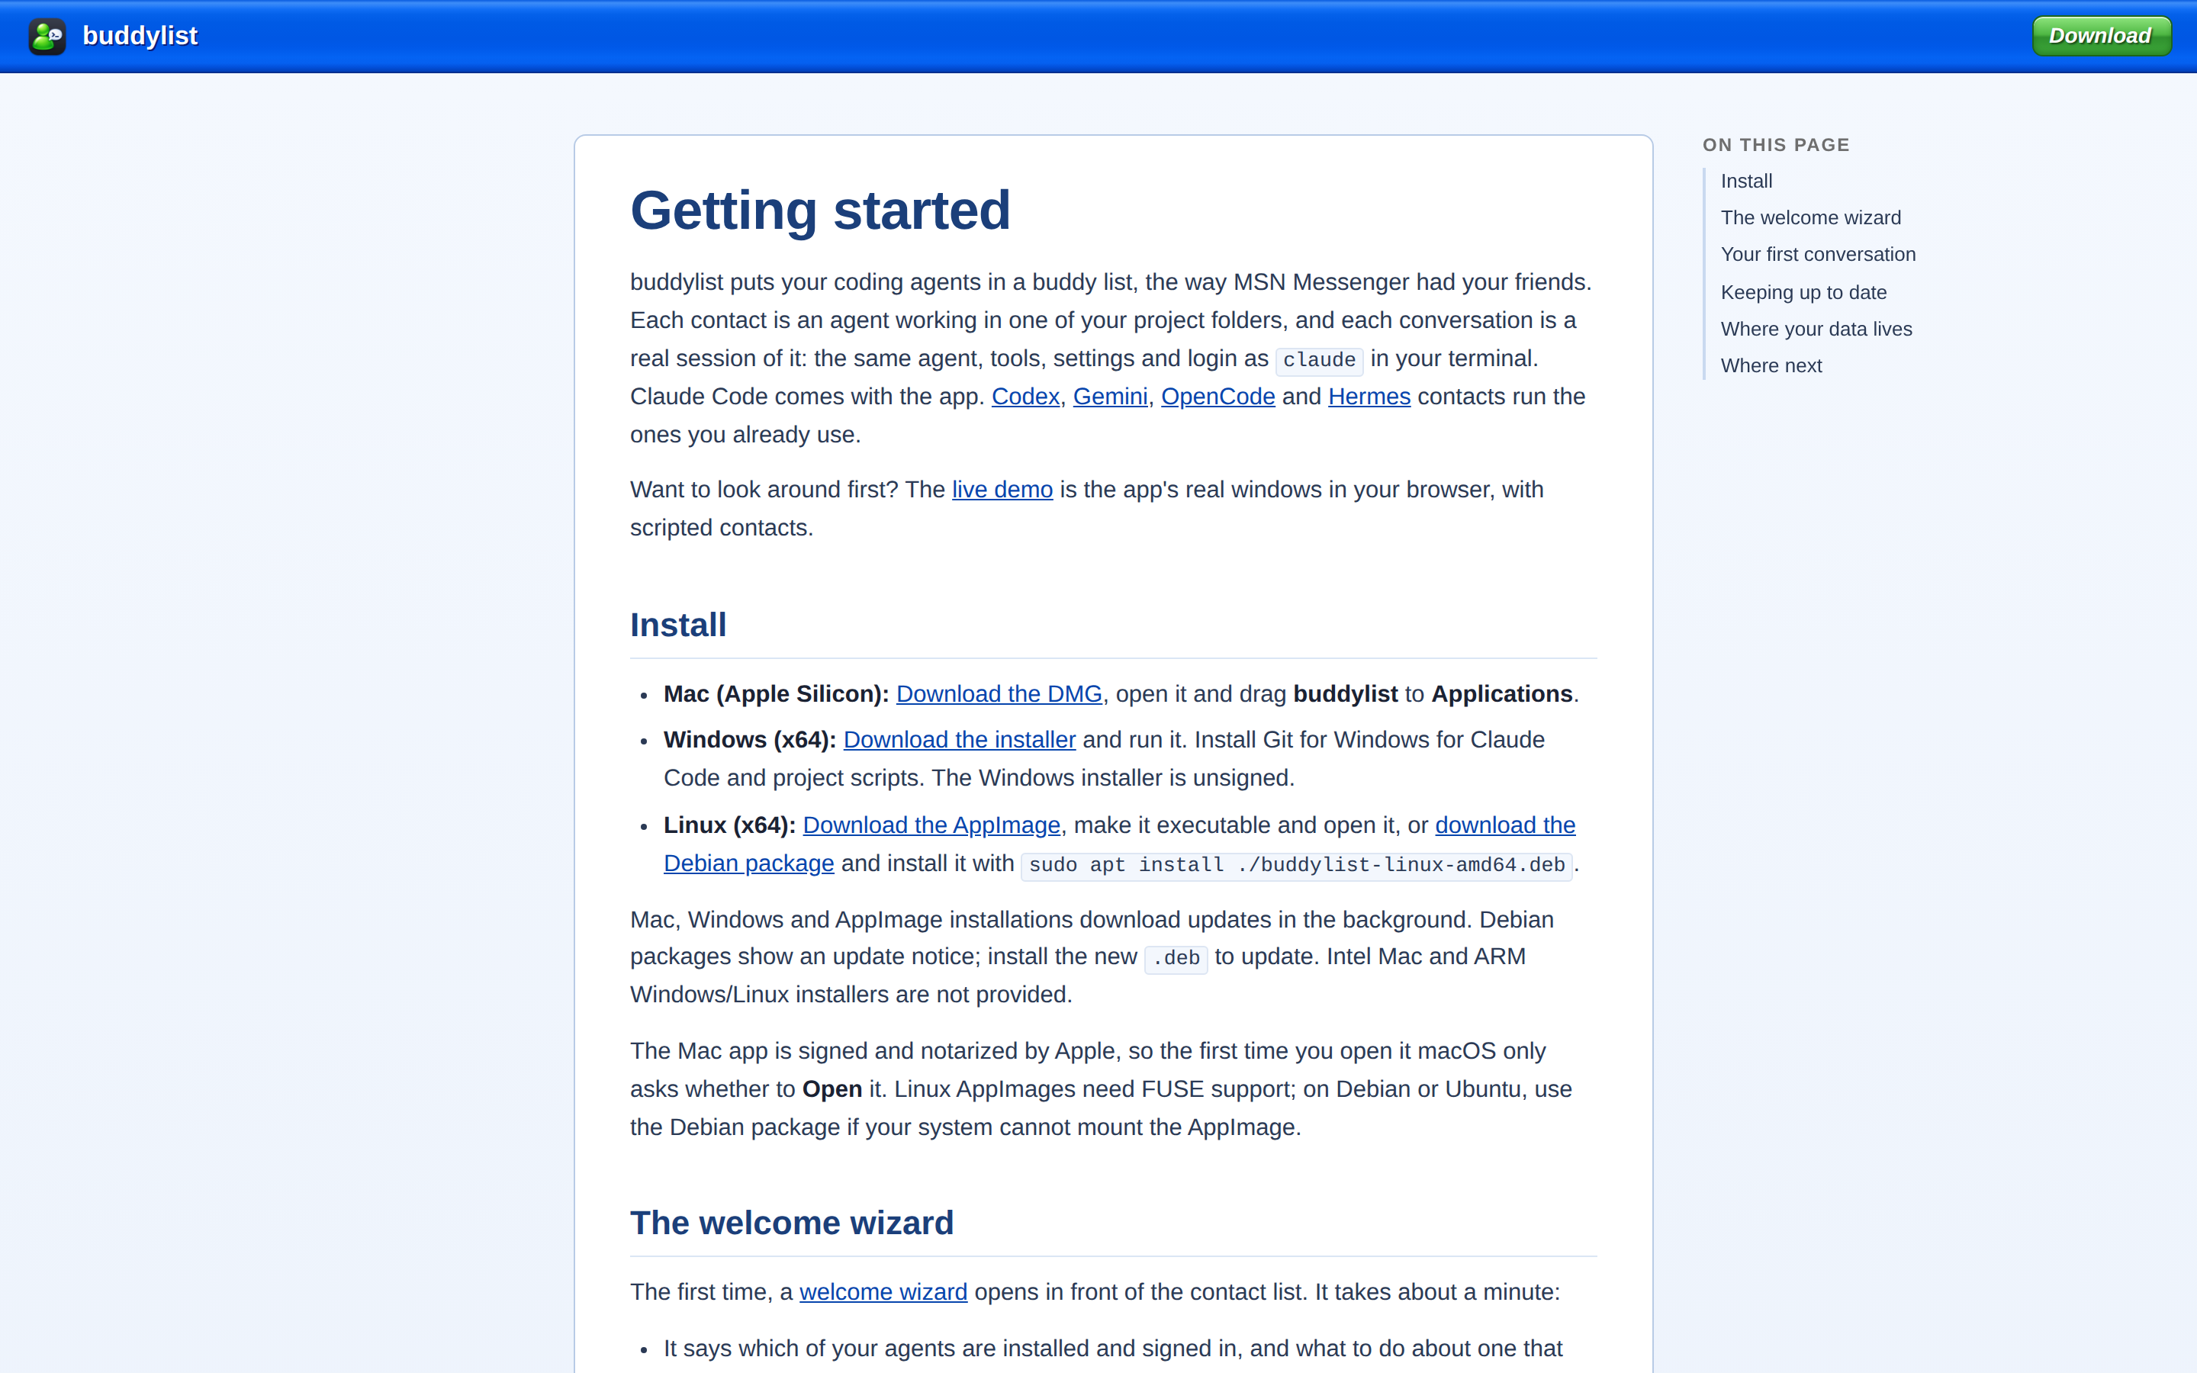Jump to Where next section
2197x1373 pixels.
coord(1771,366)
